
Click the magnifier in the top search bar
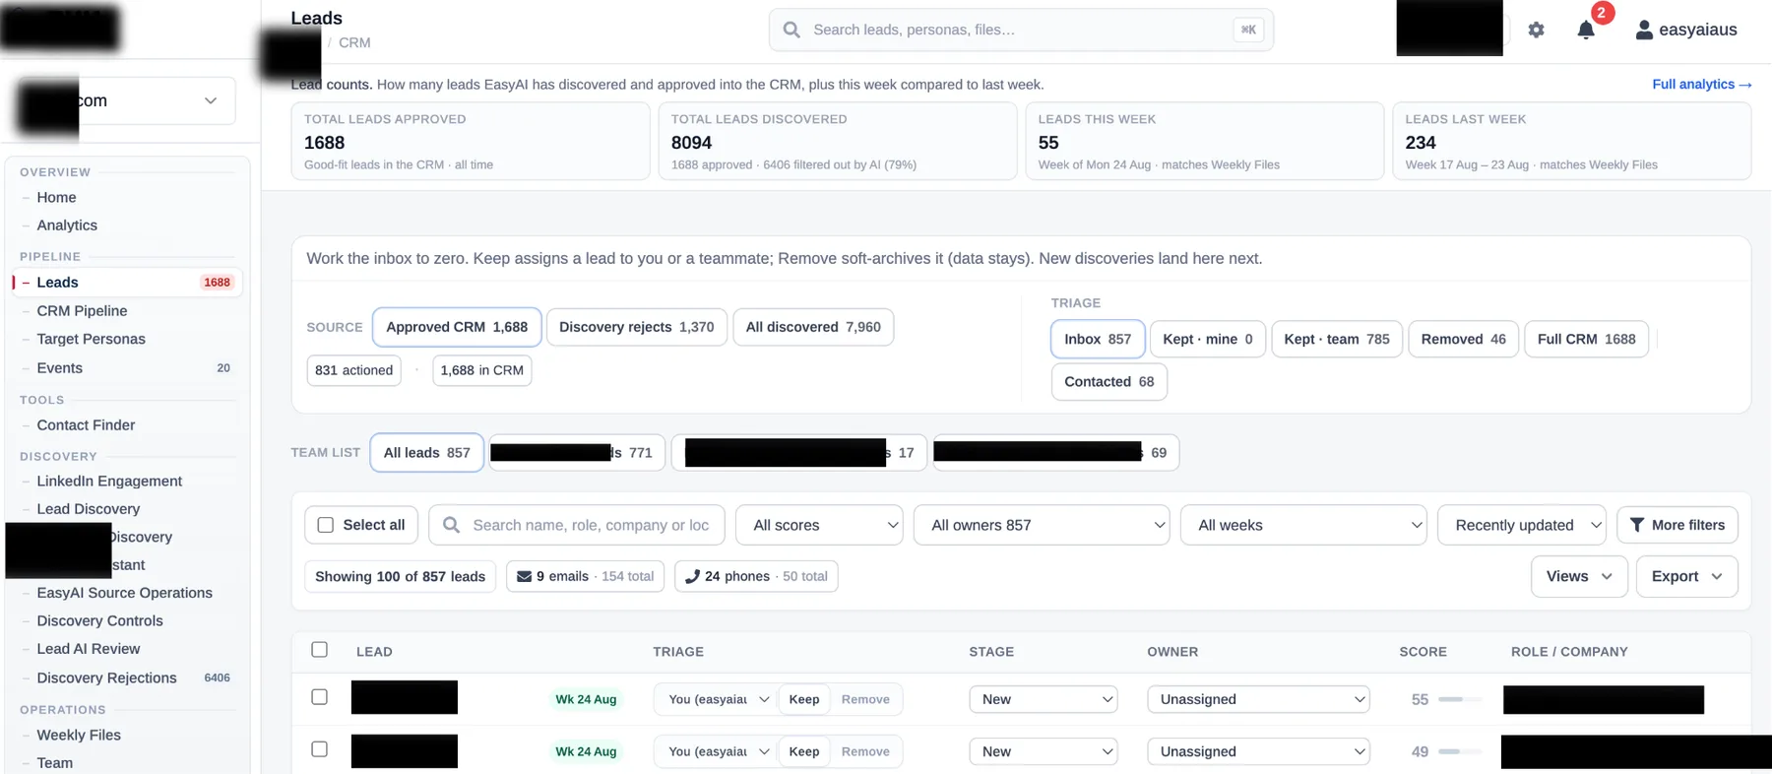(791, 30)
